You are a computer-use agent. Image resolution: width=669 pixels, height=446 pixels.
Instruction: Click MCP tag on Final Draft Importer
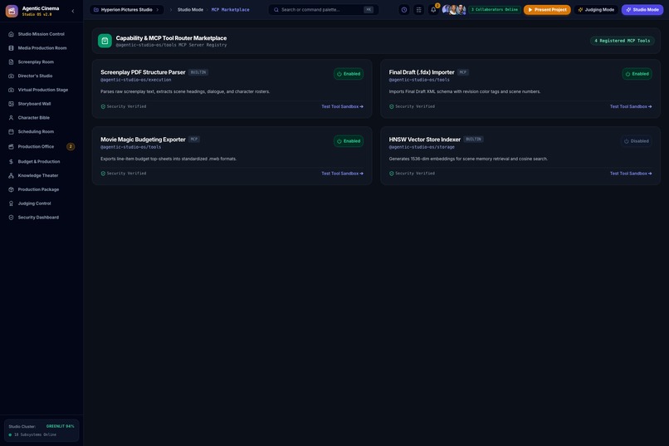click(x=463, y=72)
